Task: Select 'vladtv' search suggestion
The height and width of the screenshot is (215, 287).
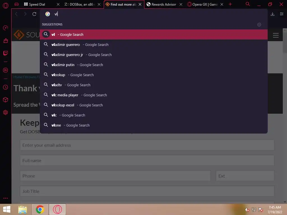Action: coord(154,85)
